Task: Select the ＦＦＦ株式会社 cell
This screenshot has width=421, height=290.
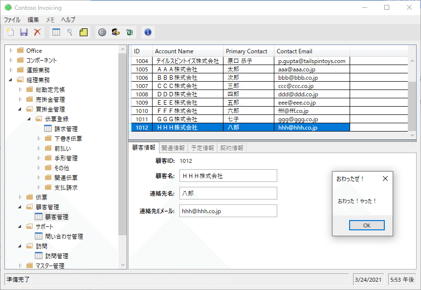Action: coord(188,111)
